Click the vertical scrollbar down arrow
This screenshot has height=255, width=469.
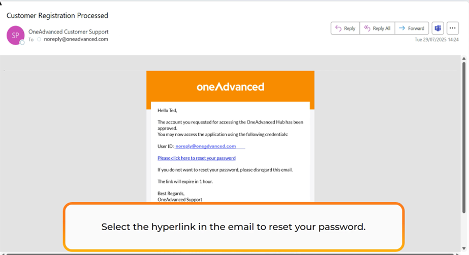click(464, 248)
